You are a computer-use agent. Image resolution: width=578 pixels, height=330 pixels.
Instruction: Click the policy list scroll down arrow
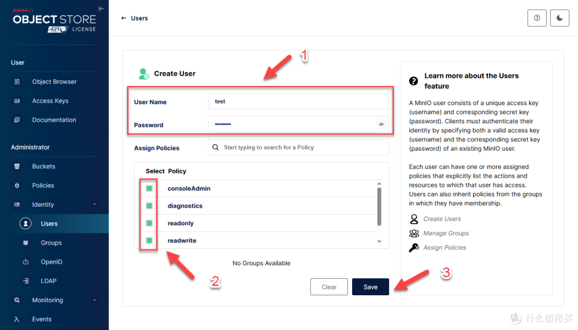tap(379, 242)
